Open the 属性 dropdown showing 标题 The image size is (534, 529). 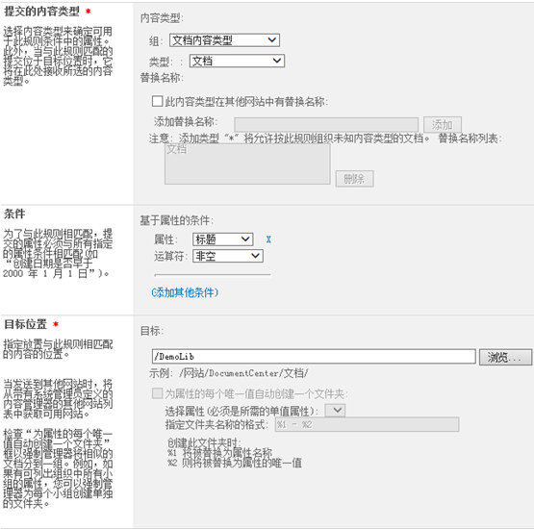[222, 239]
